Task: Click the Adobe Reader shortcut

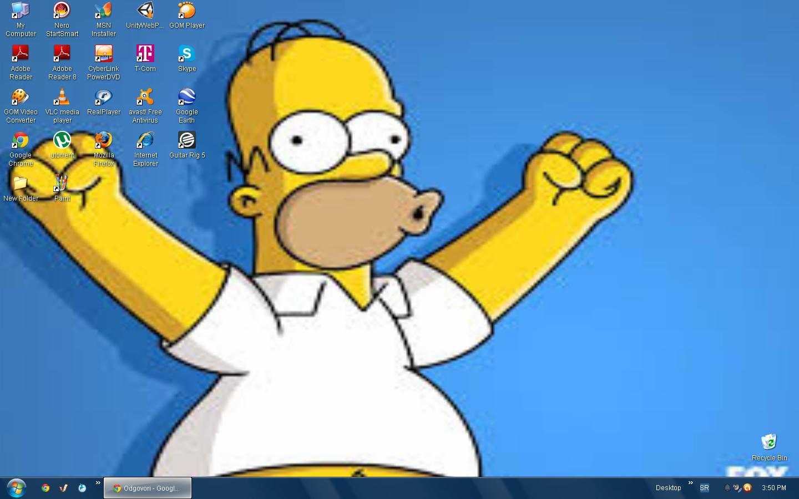Action: pyautogui.click(x=21, y=63)
